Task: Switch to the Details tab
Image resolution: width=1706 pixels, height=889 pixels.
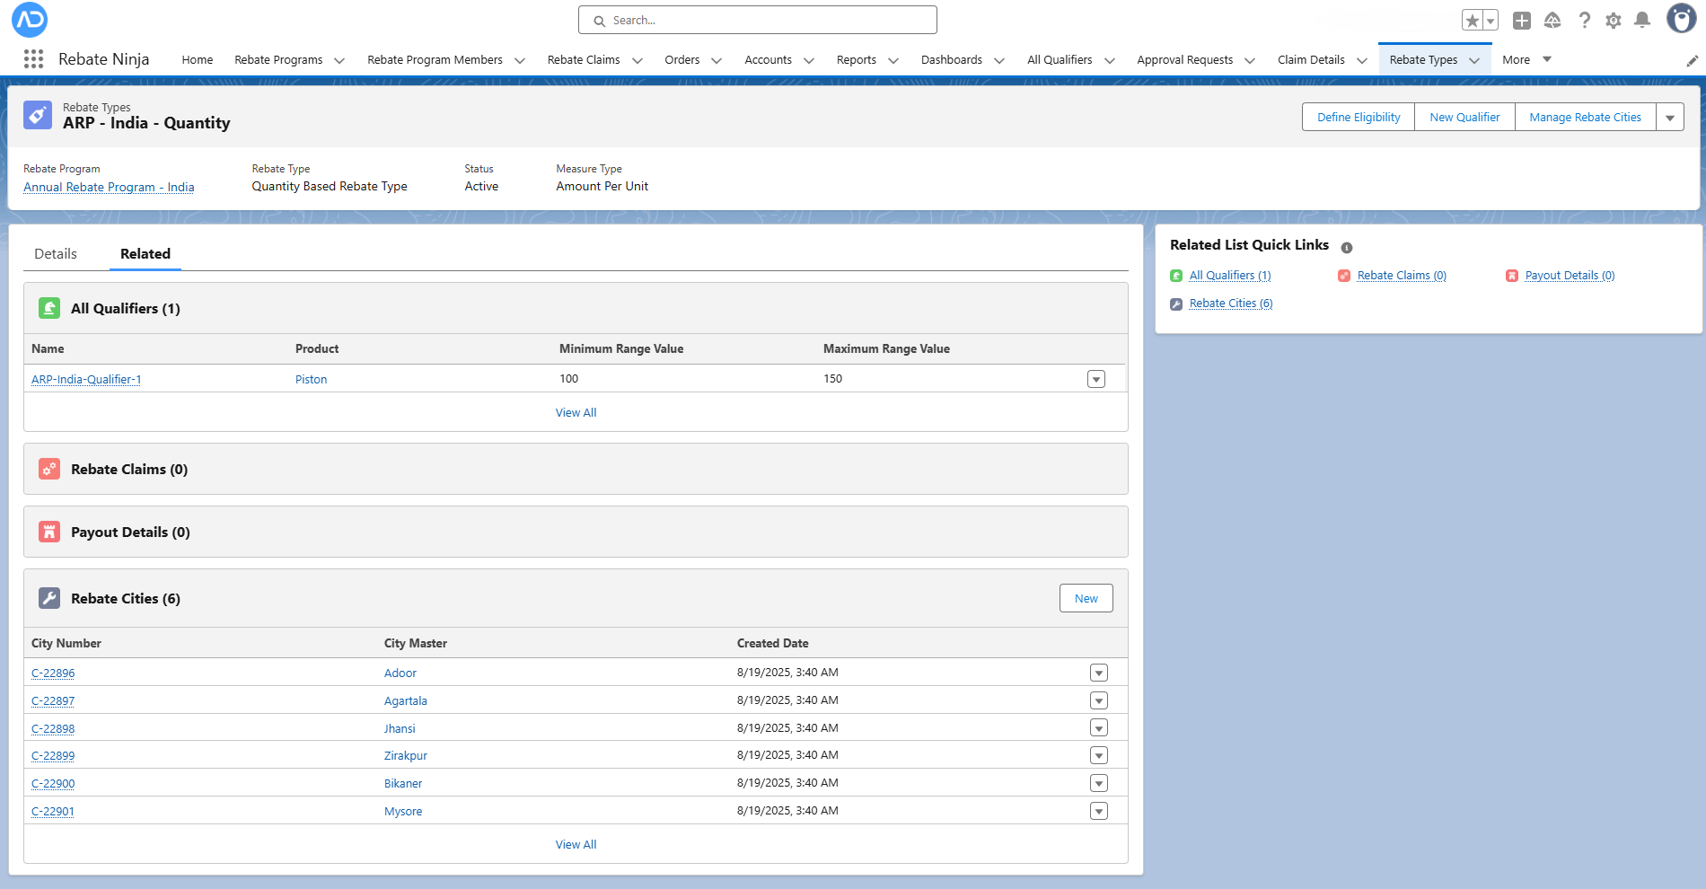Action: pos(56,254)
